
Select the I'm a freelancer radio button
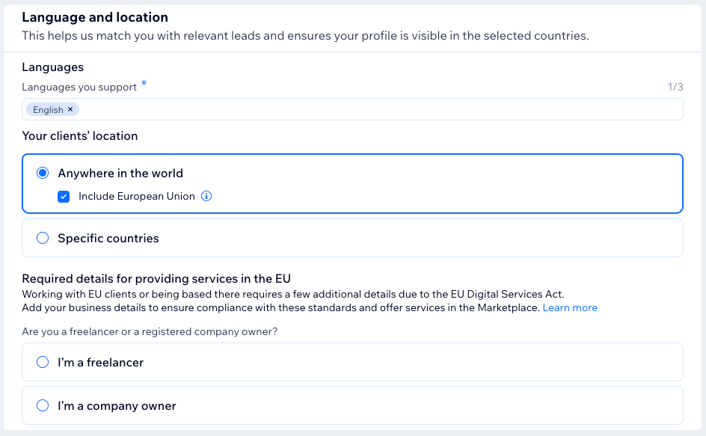pyautogui.click(x=43, y=362)
